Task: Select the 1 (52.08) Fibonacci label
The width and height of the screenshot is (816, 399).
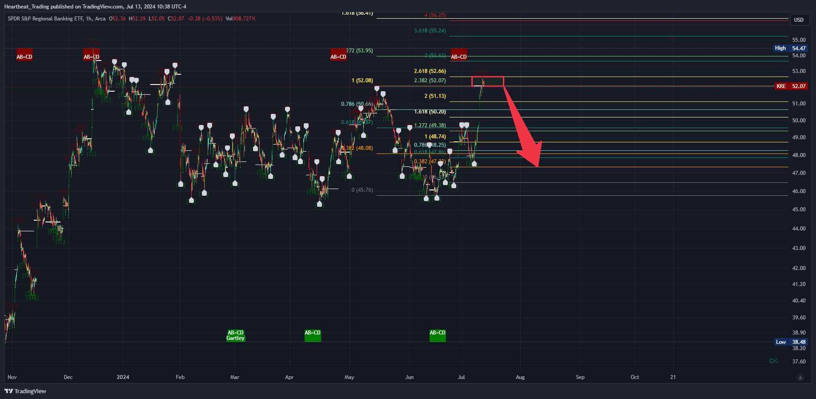Action: coord(362,81)
